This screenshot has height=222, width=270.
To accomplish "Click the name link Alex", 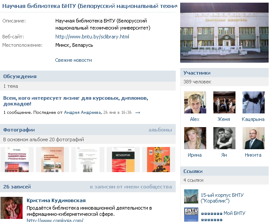I will 195,119.
